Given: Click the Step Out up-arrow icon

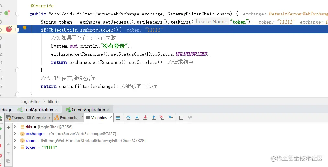Looking at the screenshot, I should (154, 118).
